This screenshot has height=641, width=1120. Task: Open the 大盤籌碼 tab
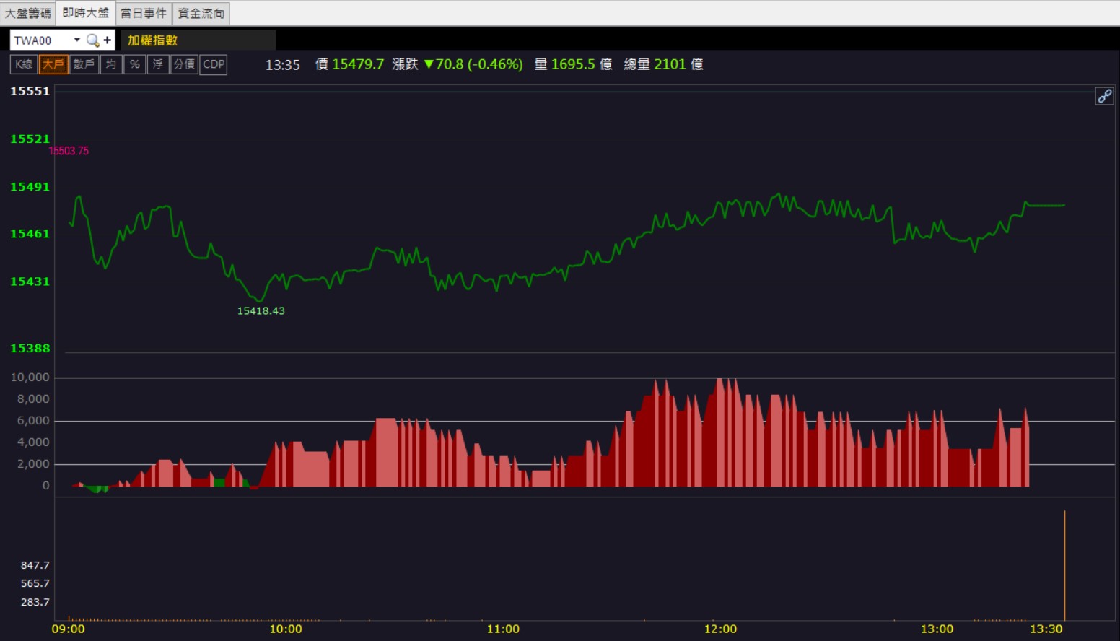(x=28, y=13)
